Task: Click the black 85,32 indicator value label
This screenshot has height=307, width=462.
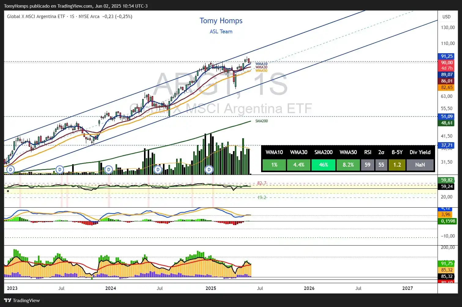Action: pos(446,276)
